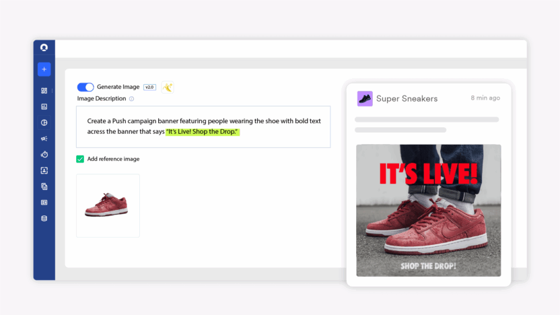Uncheck the Add reference image checkbox

pos(80,159)
